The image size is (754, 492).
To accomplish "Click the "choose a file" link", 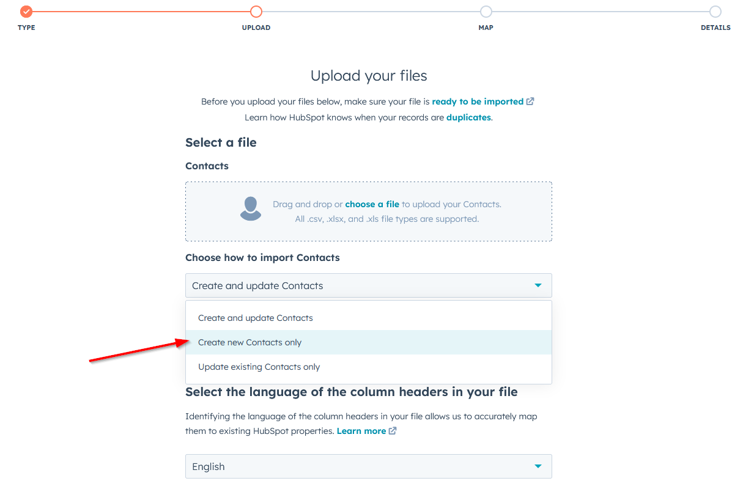I will pyautogui.click(x=372, y=204).
